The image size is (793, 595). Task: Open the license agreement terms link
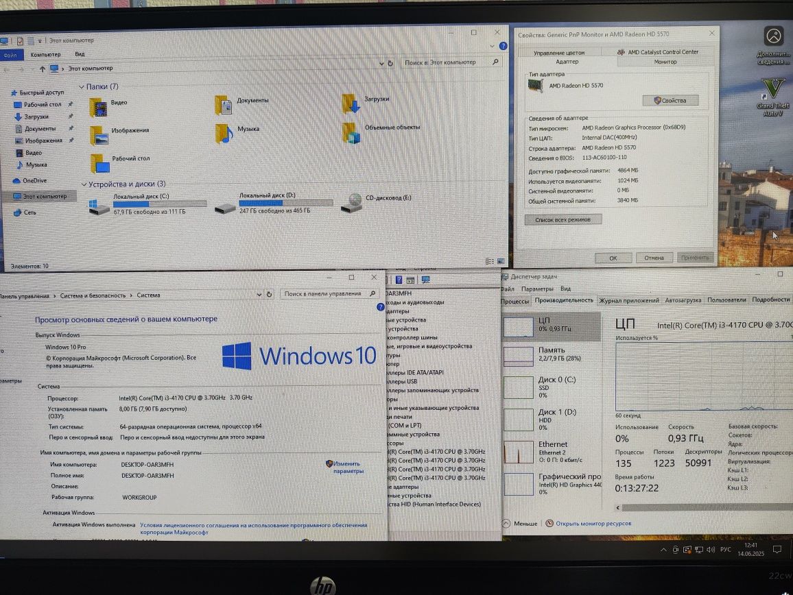[253, 529]
